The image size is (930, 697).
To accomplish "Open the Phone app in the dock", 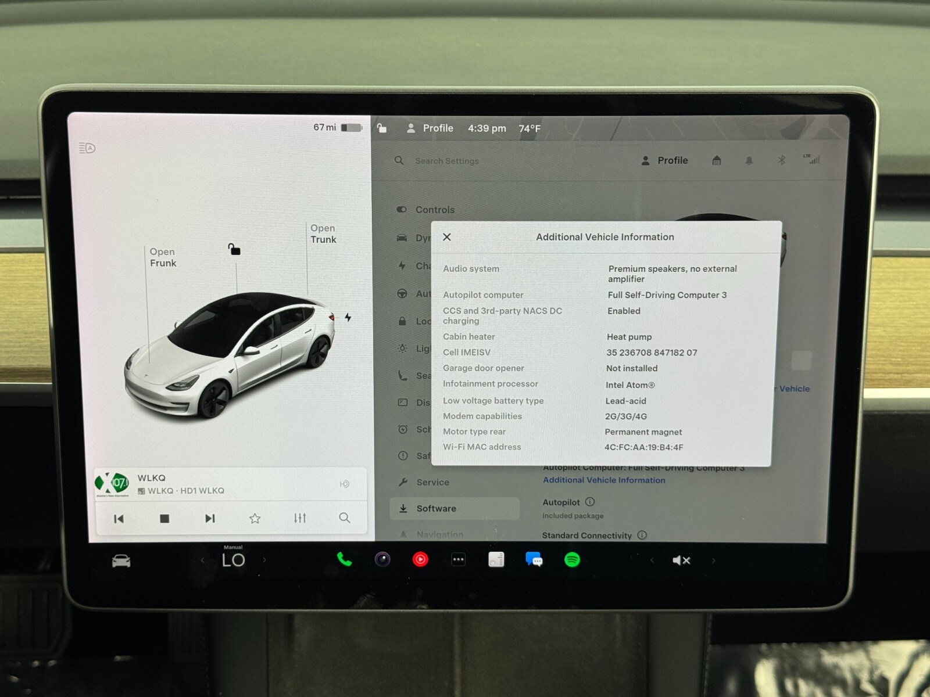I will point(344,559).
